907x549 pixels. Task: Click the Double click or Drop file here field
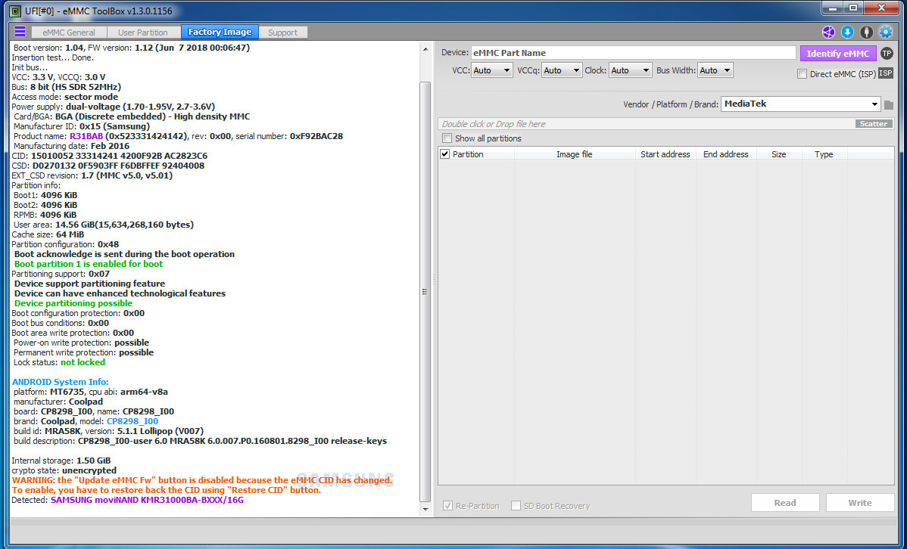647,124
